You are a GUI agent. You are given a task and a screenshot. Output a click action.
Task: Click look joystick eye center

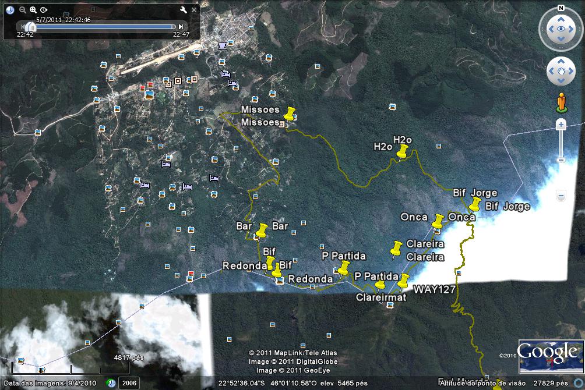tap(561, 29)
